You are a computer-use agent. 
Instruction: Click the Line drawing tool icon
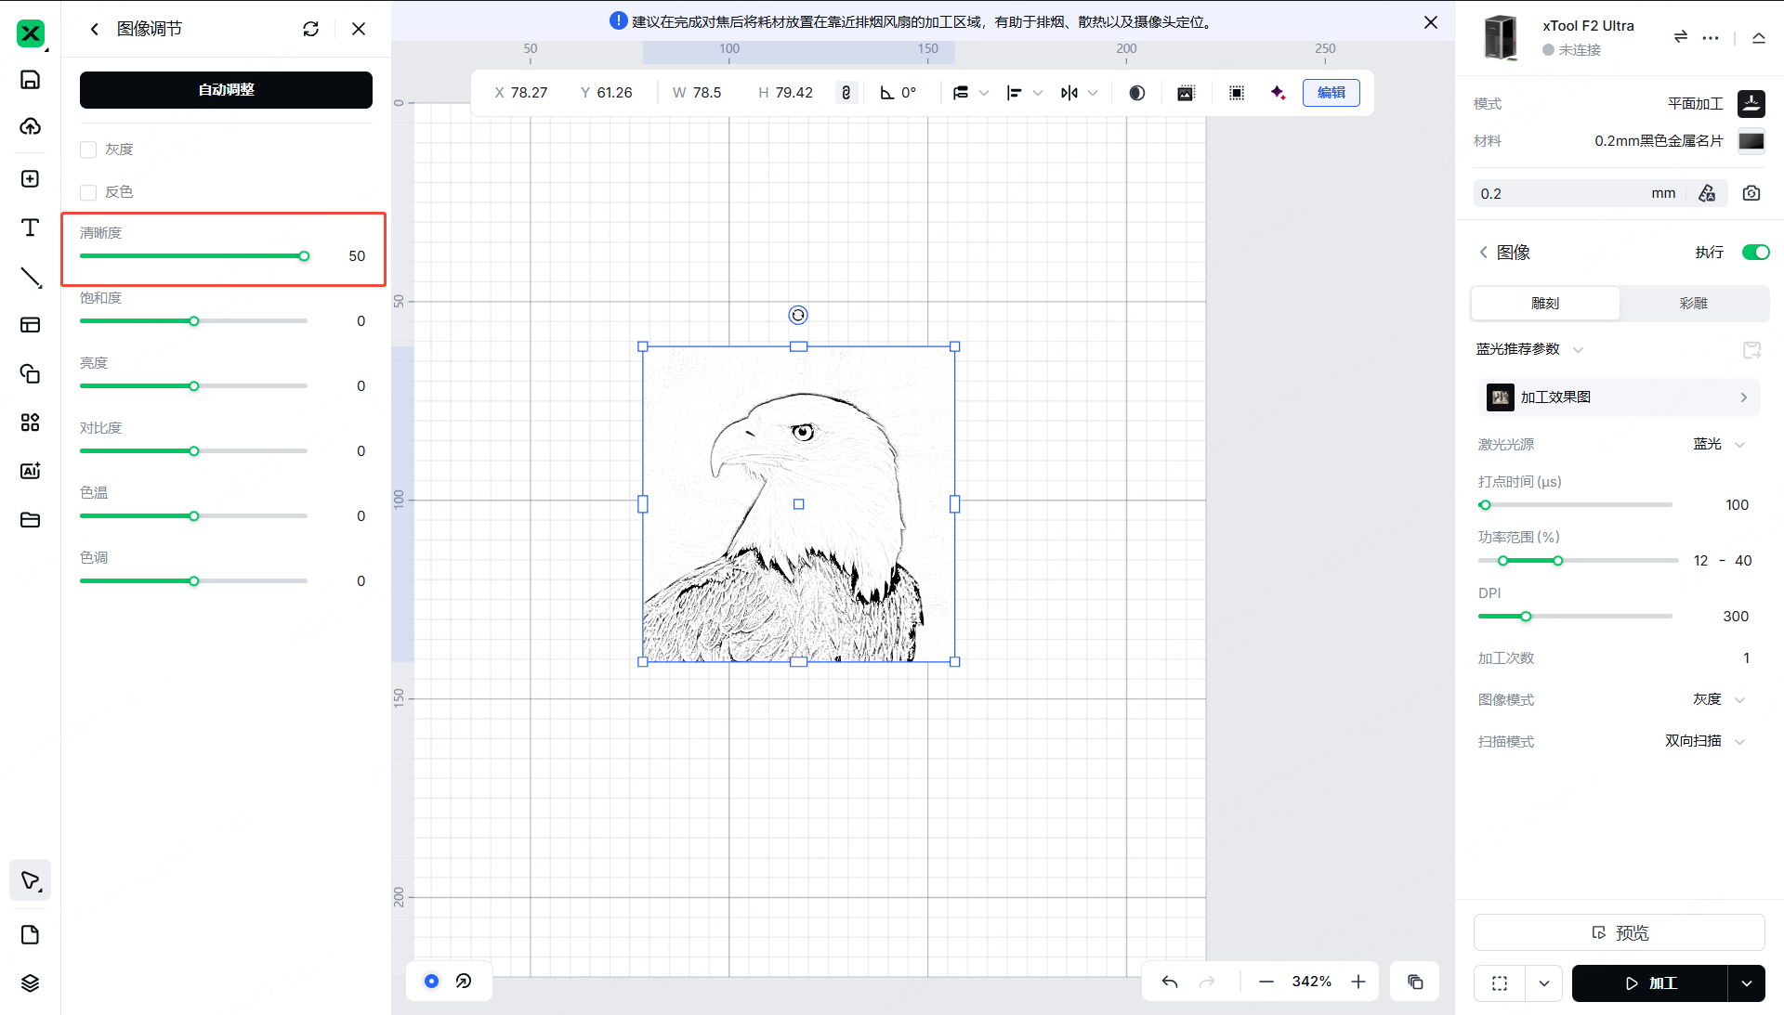click(30, 277)
